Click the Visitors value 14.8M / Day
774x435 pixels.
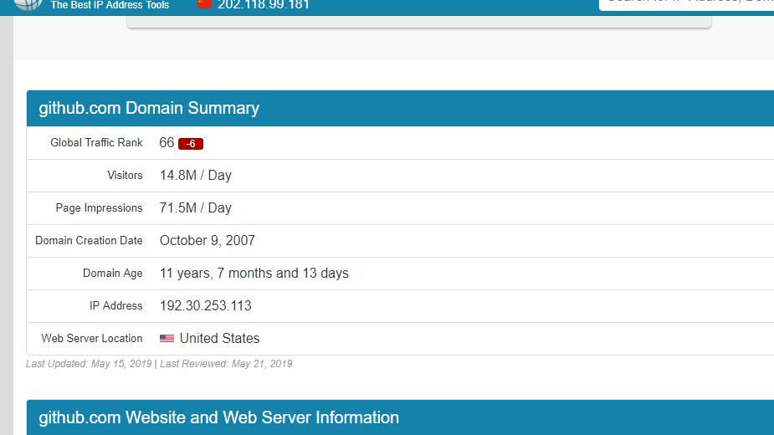pos(195,176)
